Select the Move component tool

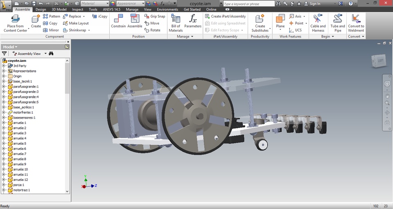152,23
